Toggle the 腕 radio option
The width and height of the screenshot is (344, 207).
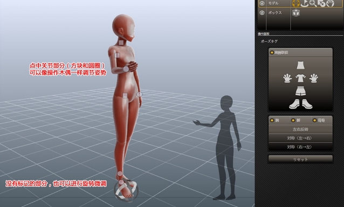pos(272,120)
